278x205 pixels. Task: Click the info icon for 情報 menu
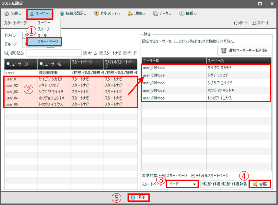(182, 14)
